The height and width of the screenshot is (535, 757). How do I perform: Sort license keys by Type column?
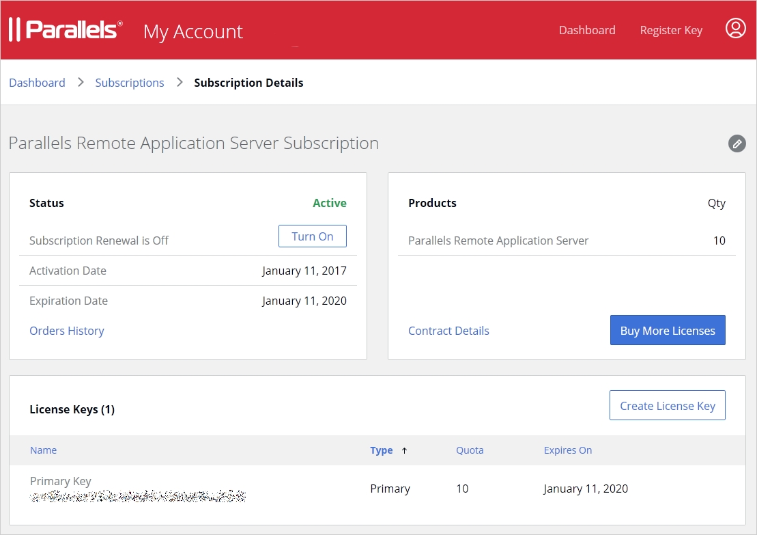[381, 450]
